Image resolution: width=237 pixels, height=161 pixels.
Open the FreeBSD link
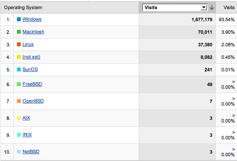coord(32,84)
